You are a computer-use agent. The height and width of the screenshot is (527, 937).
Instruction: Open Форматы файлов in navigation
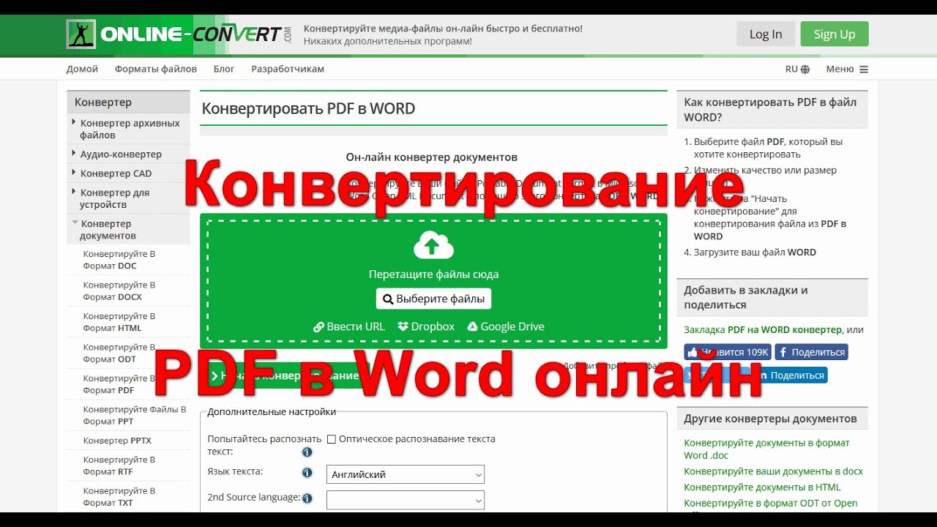(x=156, y=69)
